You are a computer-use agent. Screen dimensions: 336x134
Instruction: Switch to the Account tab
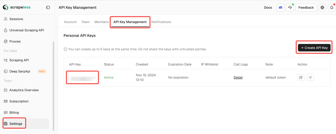(70, 22)
